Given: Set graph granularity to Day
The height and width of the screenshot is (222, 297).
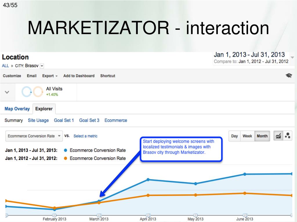Looking at the screenshot, I should 234,136.
